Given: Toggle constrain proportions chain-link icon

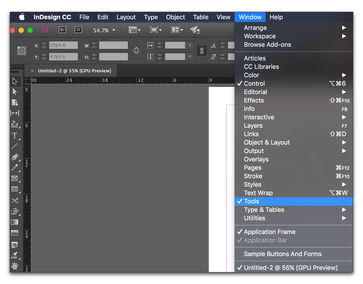Looking at the screenshot, I should 202,51.
